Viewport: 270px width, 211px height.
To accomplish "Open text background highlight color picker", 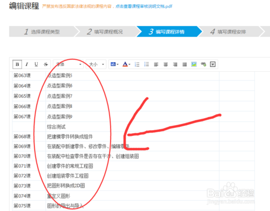I will pos(114,64).
